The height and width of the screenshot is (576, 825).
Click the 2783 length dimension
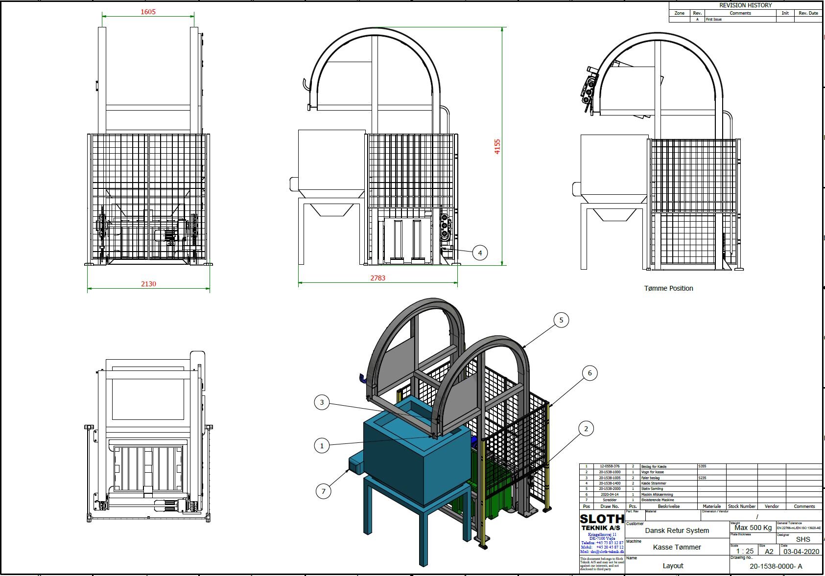pyautogui.click(x=377, y=278)
